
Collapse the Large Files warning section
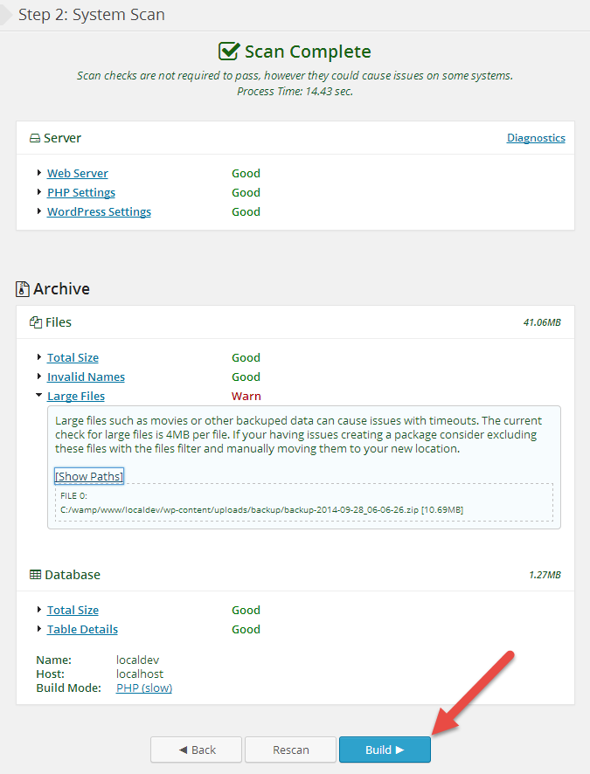(39, 396)
